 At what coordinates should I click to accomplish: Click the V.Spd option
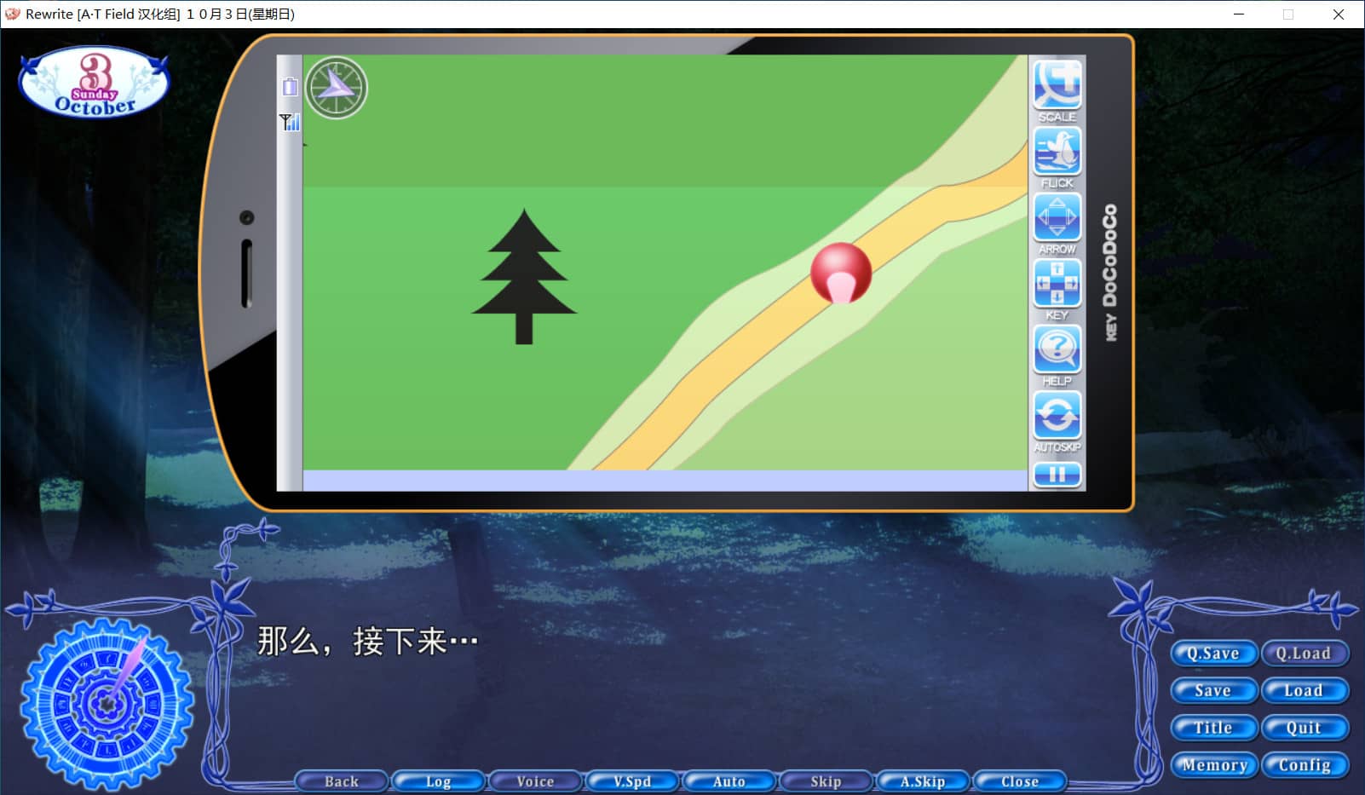click(632, 781)
